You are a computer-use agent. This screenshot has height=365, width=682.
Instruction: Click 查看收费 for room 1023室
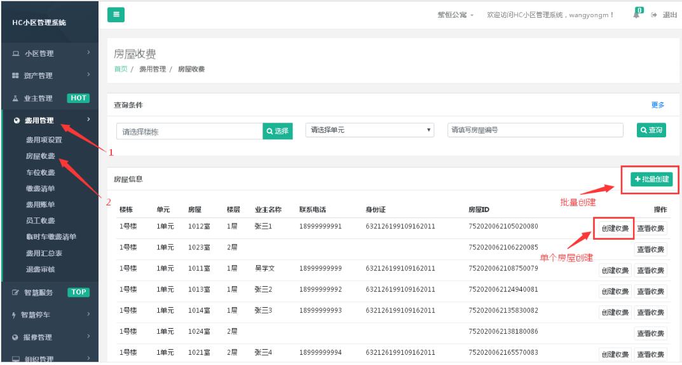pos(650,250)
